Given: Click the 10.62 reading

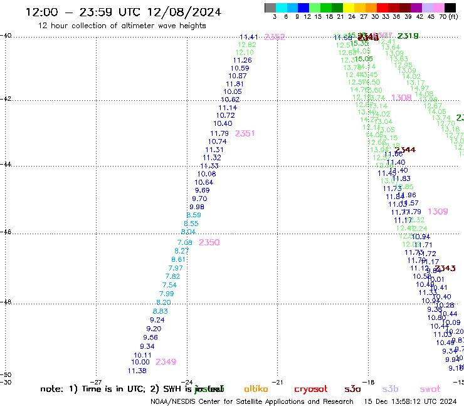Looking at the screenshot, I should (x=230, y=100).
